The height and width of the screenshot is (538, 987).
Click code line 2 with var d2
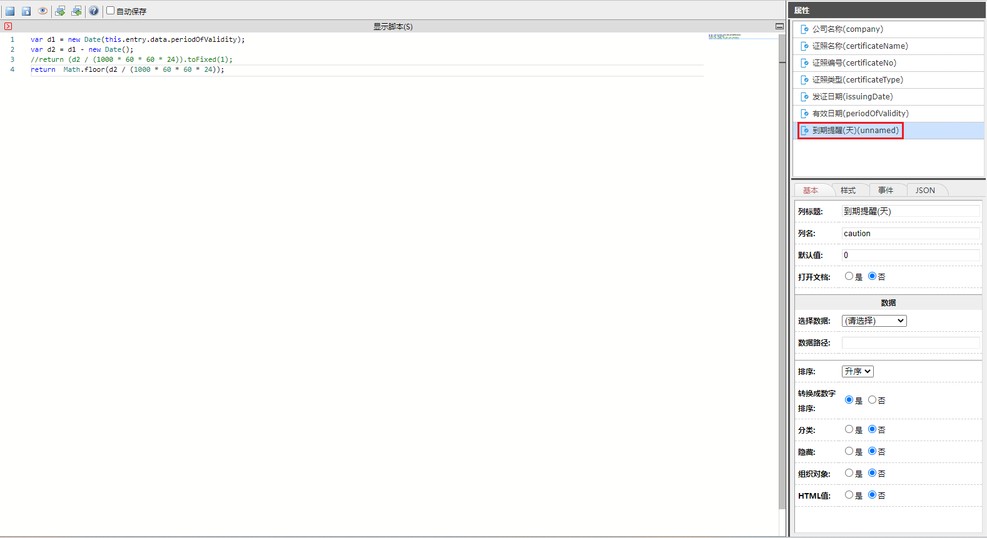click(82, 49)
